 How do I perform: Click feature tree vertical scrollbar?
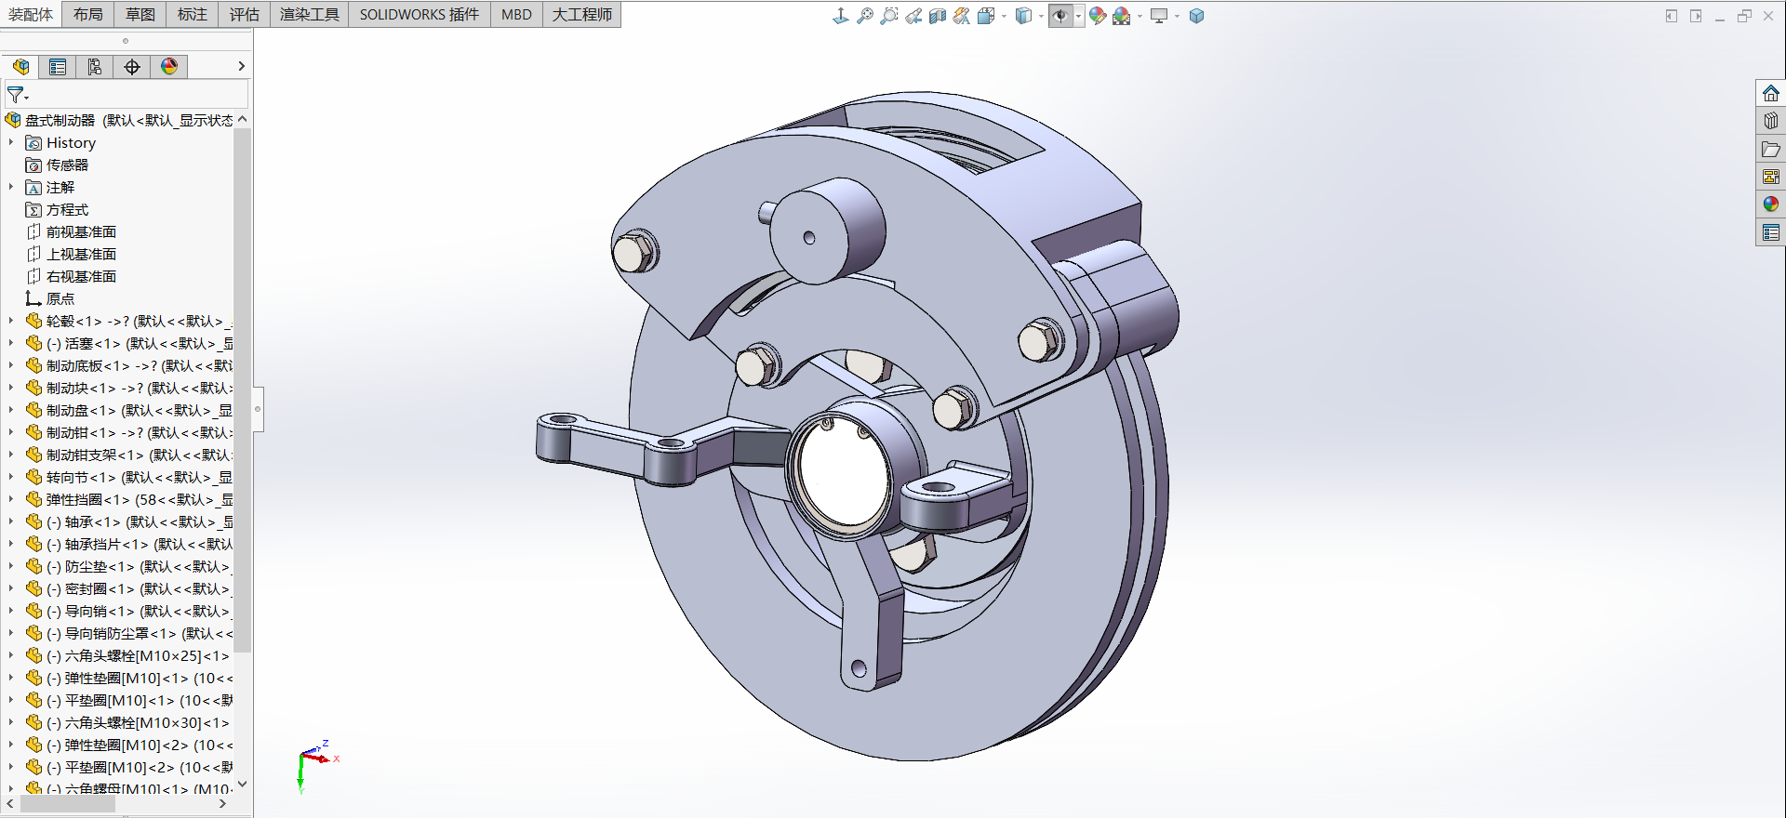pos(243,390)
